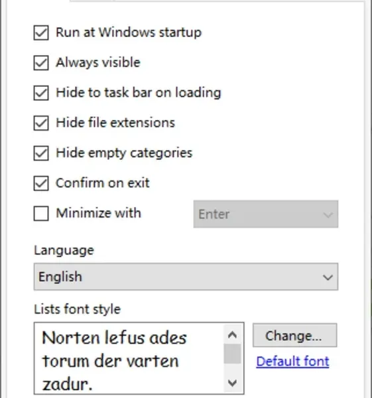372x398 pixels.
Task: Click the Language dropdown chevron arrow
Action: click(x=328, y=277)
